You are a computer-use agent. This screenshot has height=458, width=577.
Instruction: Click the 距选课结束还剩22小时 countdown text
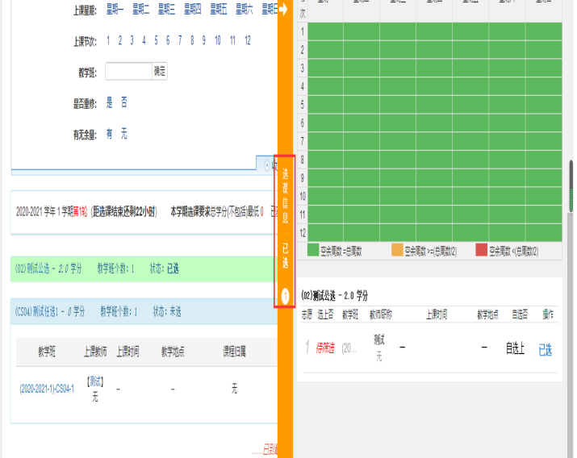pos(124,212)
